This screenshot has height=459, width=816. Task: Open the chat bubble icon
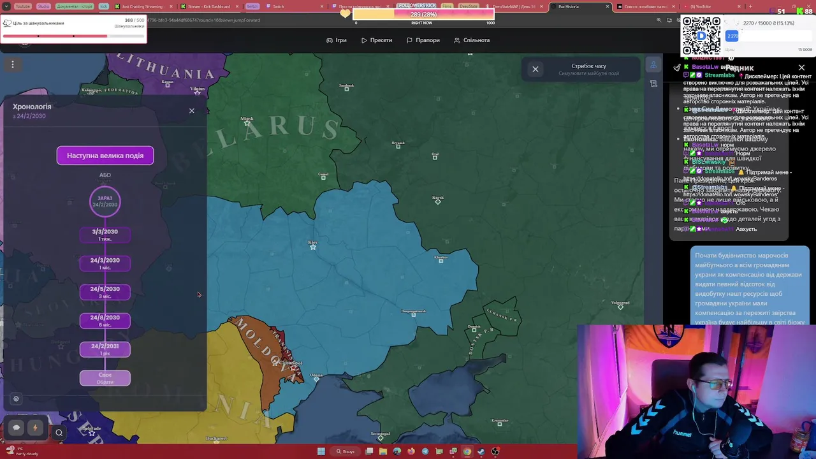(x=17, y=428)
